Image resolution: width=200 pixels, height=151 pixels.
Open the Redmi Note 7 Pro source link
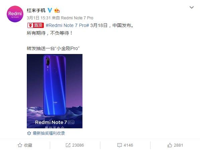pyautogui.click(x=77, y=18)
